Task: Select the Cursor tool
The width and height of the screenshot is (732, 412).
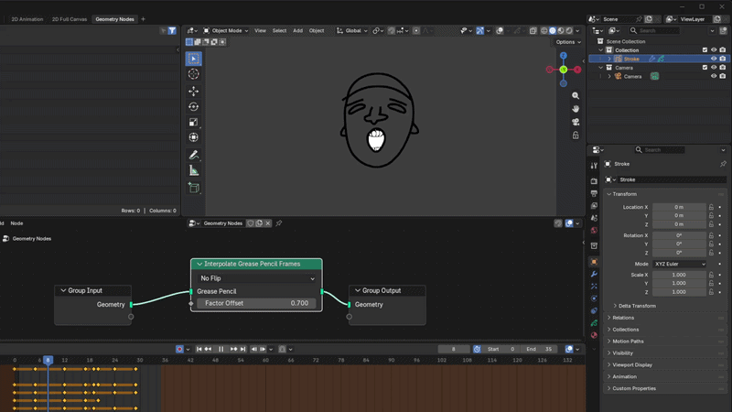Action: (193, 74)
